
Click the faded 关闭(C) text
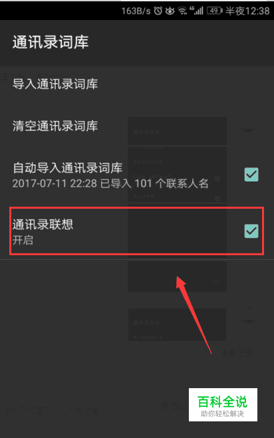pos(173,406)
